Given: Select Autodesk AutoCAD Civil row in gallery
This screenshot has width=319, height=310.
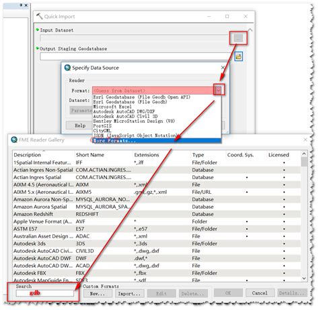Looking at the screenshot, I should point(157,251).
